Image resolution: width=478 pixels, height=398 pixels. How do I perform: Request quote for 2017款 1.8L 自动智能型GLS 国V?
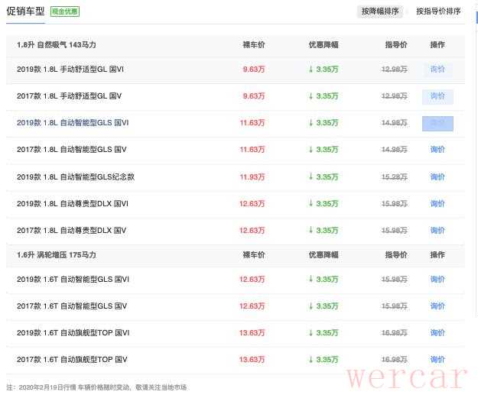tap(437, 150)
